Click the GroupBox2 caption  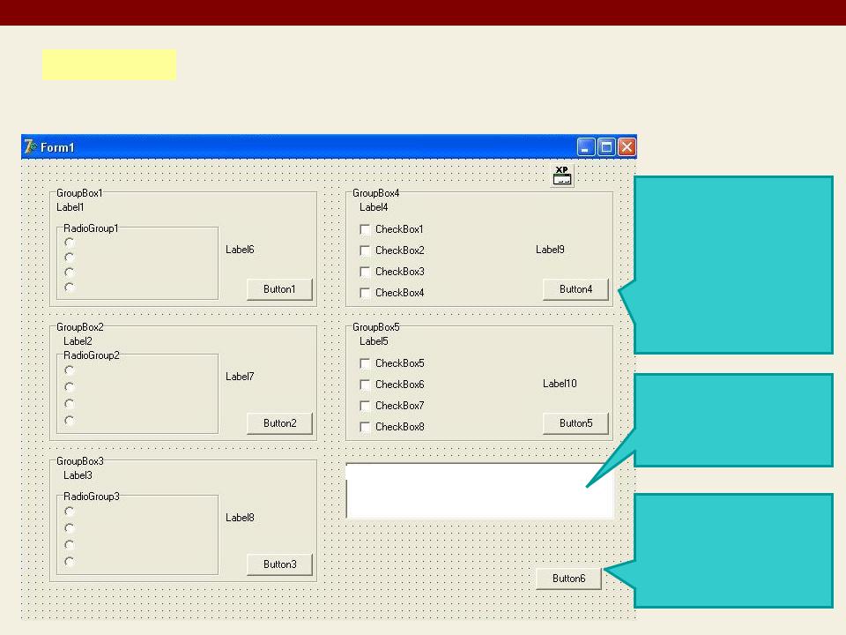(80, 327)
